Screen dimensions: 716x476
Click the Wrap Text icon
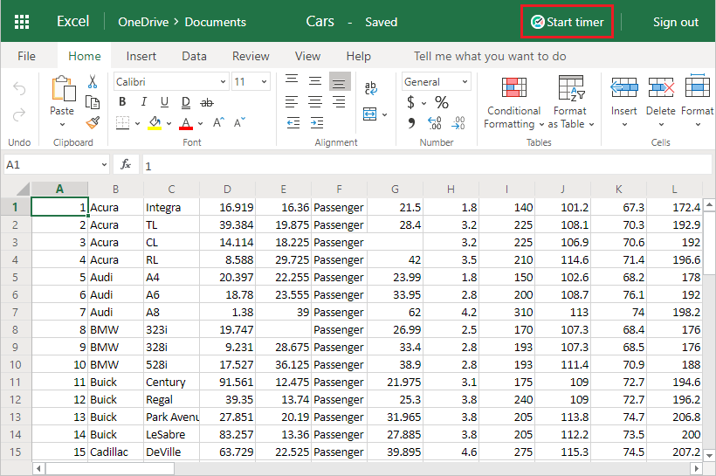click(371, 87)
